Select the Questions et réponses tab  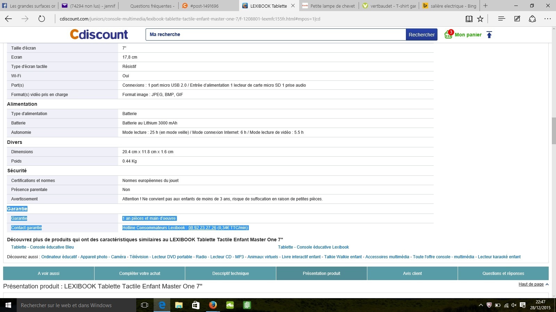(503, 274)
